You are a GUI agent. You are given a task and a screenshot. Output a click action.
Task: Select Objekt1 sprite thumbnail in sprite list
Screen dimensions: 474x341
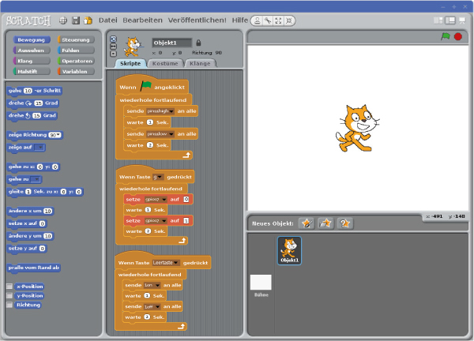click(289, 250)
